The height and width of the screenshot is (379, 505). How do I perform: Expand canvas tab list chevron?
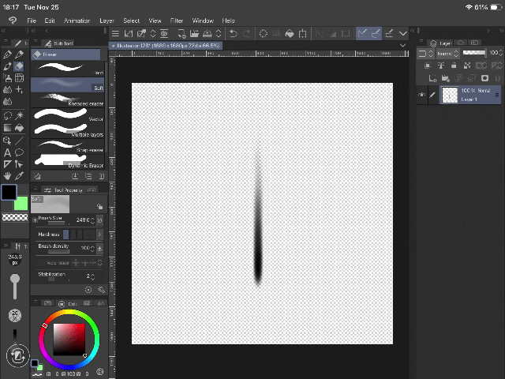click(x=403, y=46)
